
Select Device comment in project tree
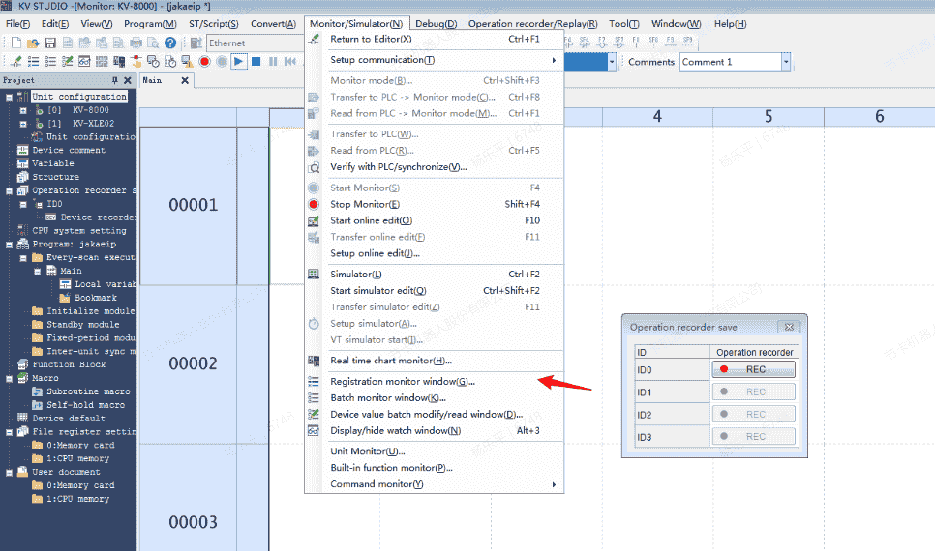pyautogui.click(x=68, y=151)
